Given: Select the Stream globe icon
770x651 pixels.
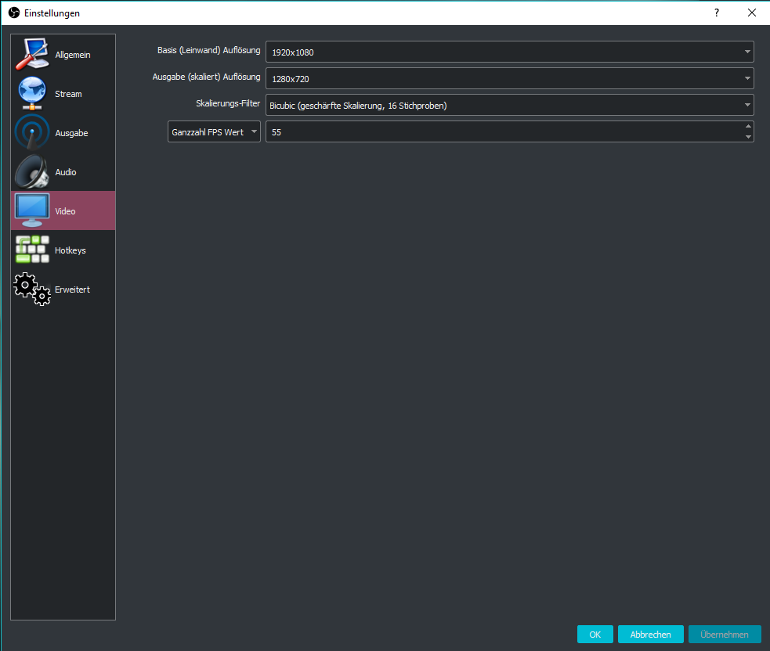Looking at the screenshot, I should click(x=32, y=94).
